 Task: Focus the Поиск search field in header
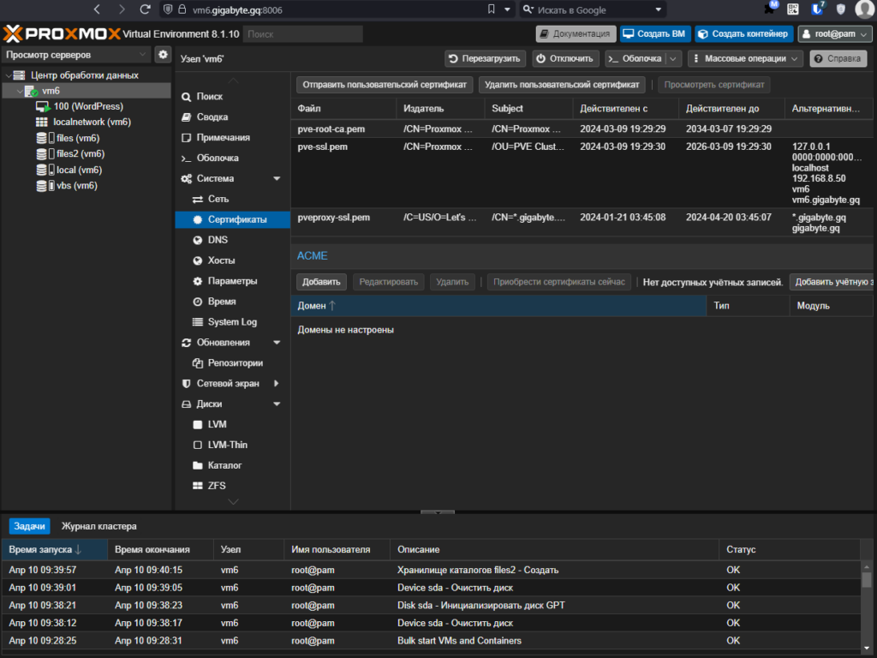[303, 34]
